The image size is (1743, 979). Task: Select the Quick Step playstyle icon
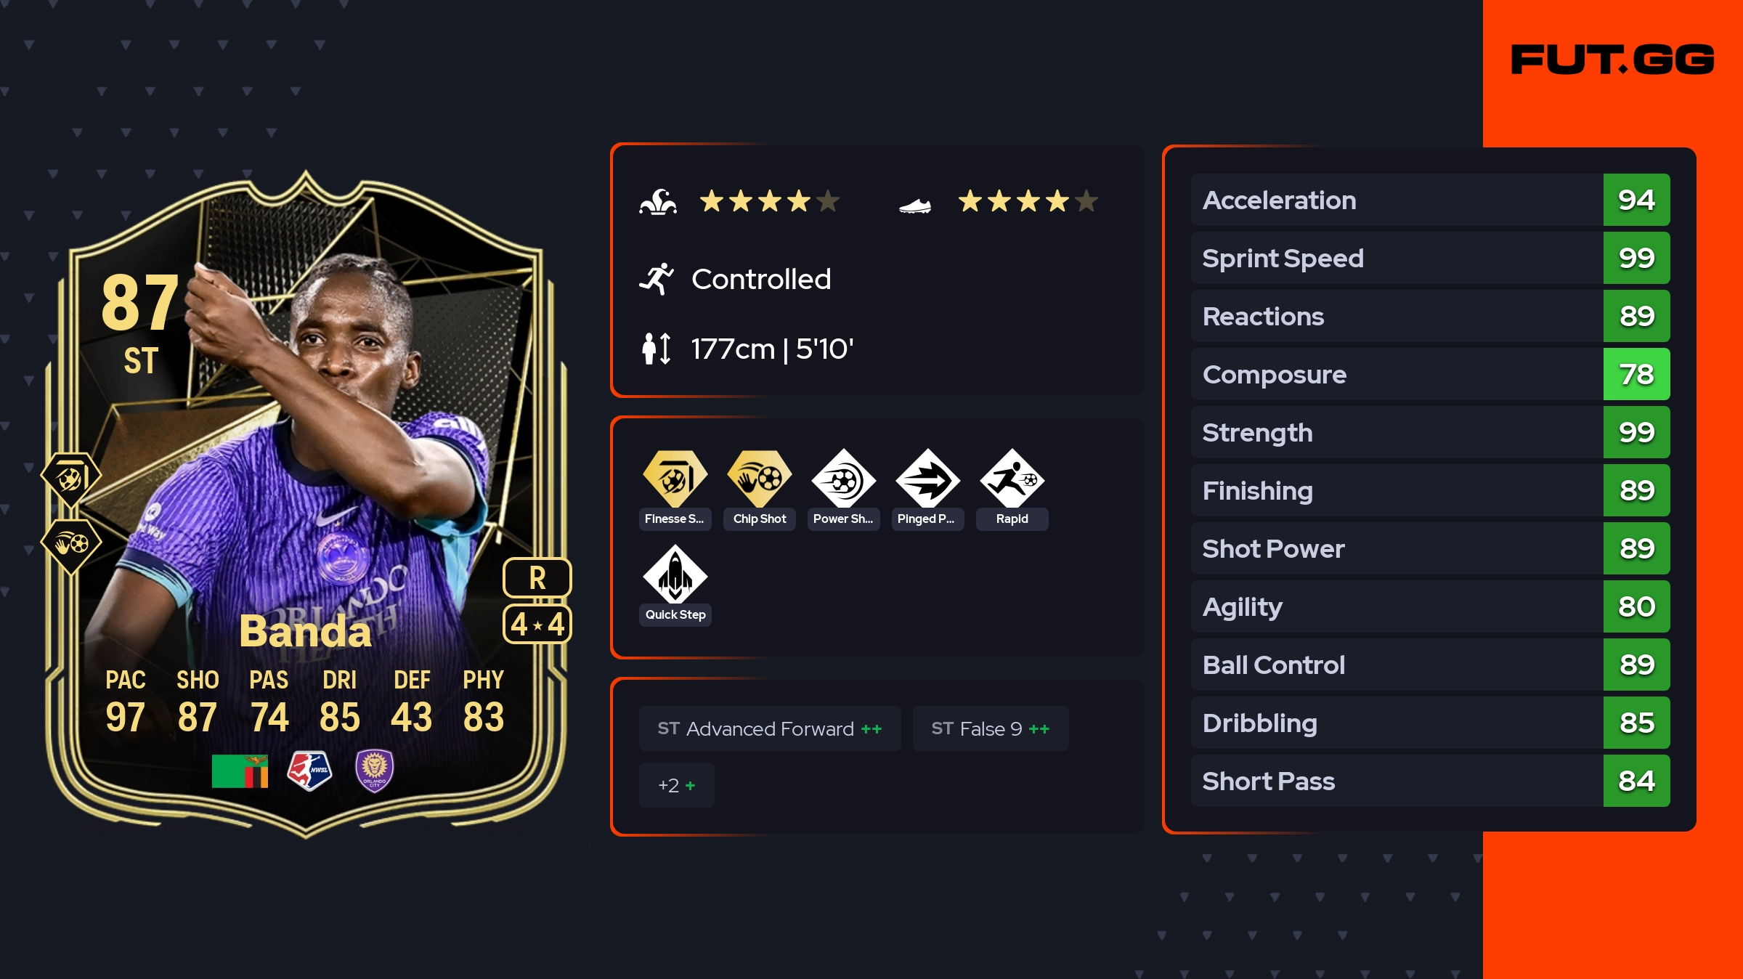pyautogui.click(x=675, y=574)
